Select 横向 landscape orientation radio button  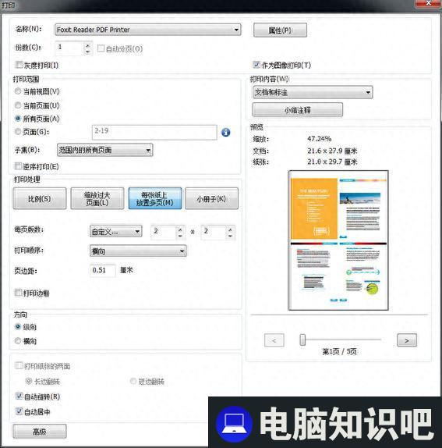(x=18, y=340)
